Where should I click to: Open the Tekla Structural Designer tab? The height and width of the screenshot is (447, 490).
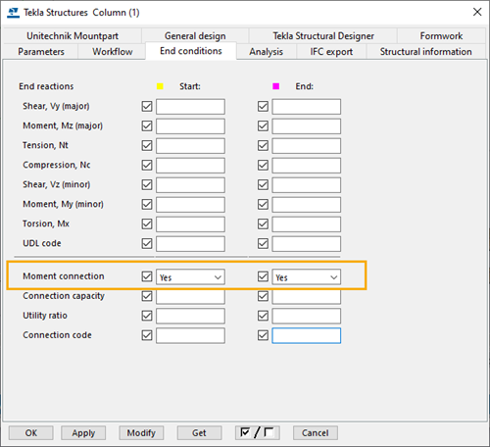323,35
